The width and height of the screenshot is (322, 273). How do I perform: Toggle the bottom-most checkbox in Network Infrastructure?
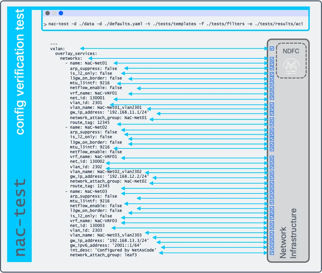(x=272, y=253)
